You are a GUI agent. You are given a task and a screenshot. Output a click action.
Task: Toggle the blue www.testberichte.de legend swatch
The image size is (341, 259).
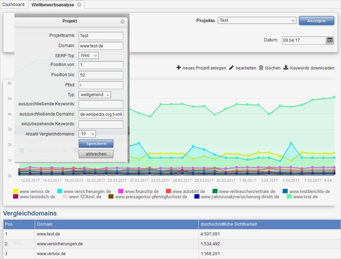point(285,191)
